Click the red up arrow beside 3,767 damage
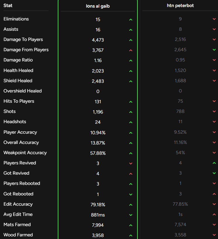Image resolution: width=218 pixels, height=239 pixels. [x=130, y=50]
